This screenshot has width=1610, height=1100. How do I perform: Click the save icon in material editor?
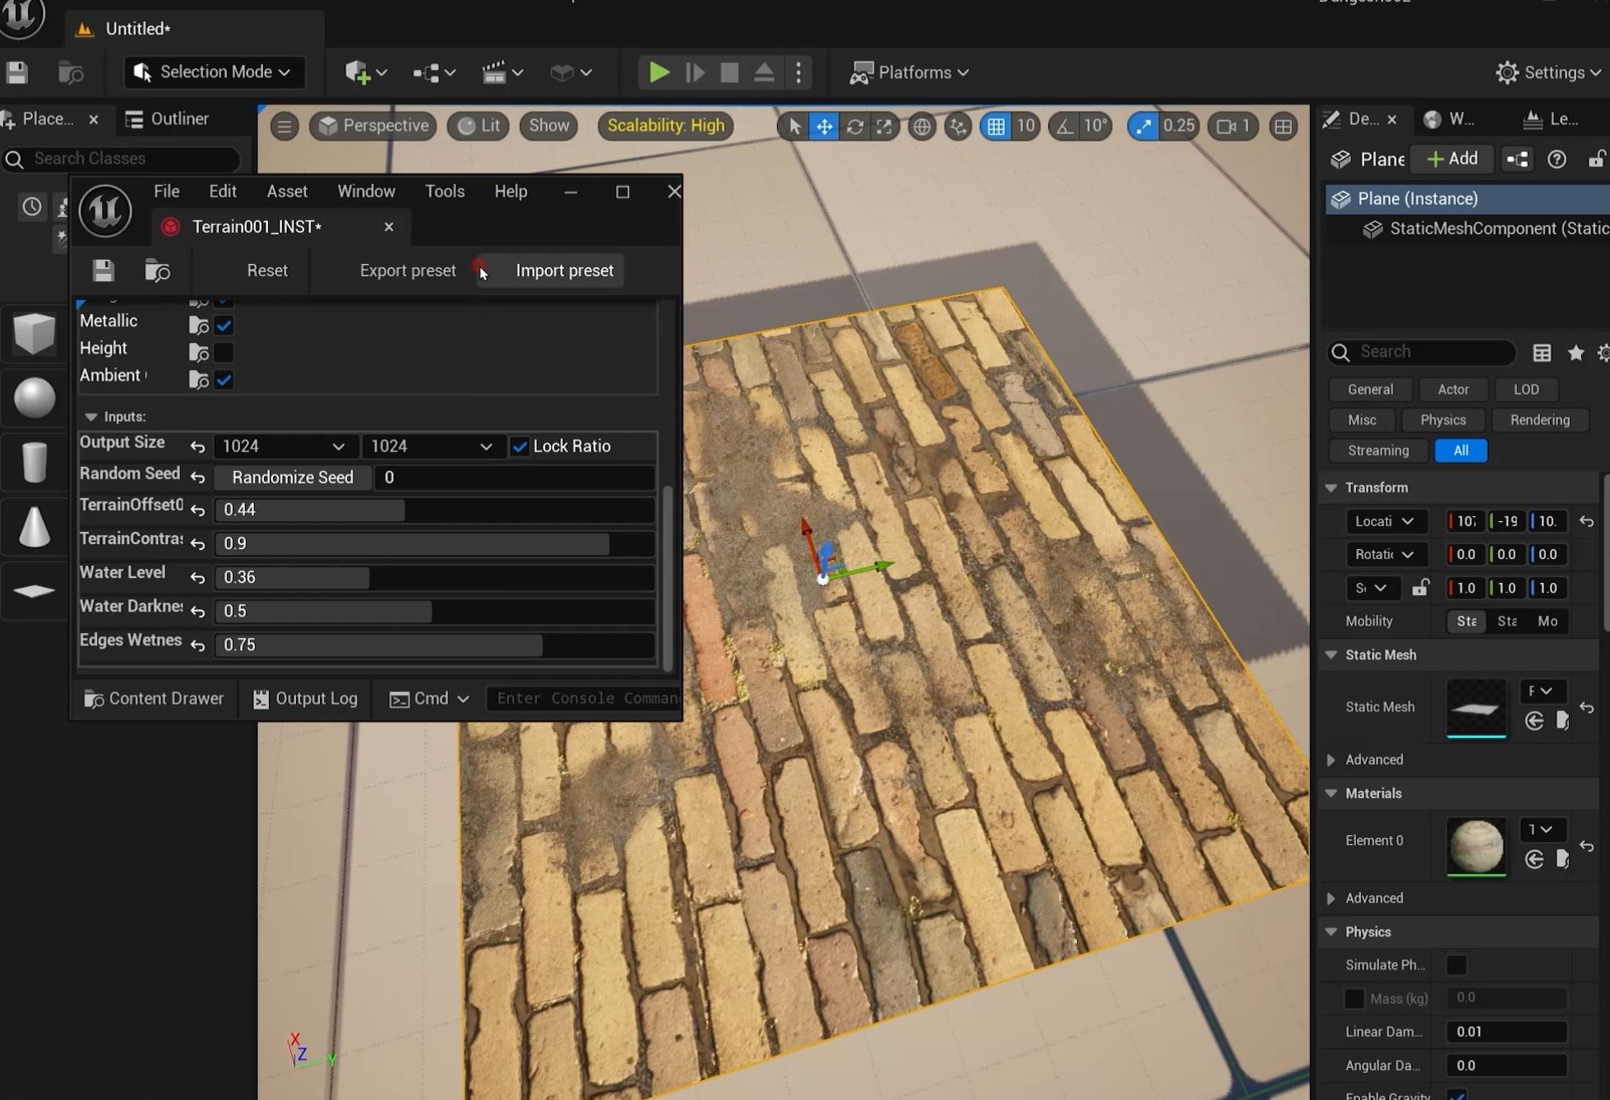104,270
